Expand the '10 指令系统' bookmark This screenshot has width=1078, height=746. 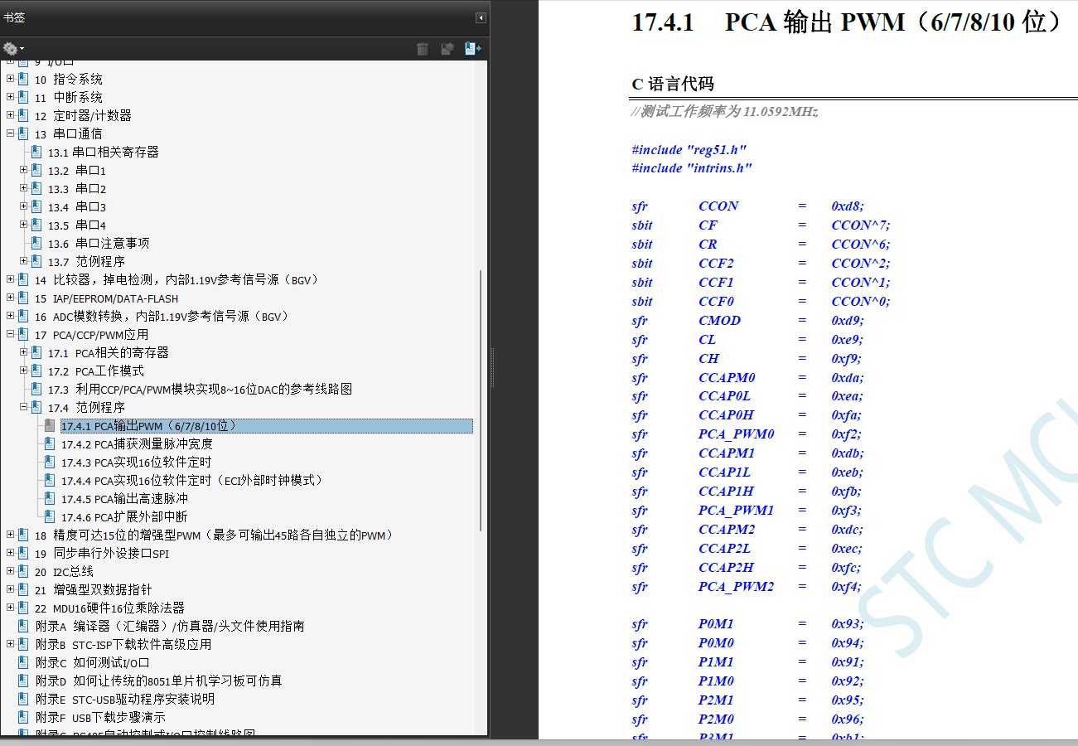[x=11, y=79]
